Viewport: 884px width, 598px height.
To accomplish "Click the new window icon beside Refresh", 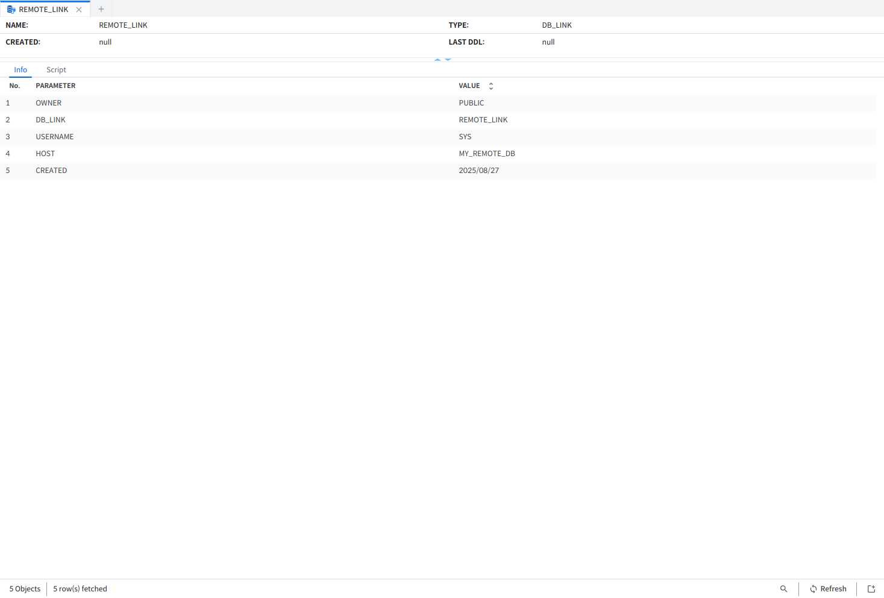I will pos(871,589).
